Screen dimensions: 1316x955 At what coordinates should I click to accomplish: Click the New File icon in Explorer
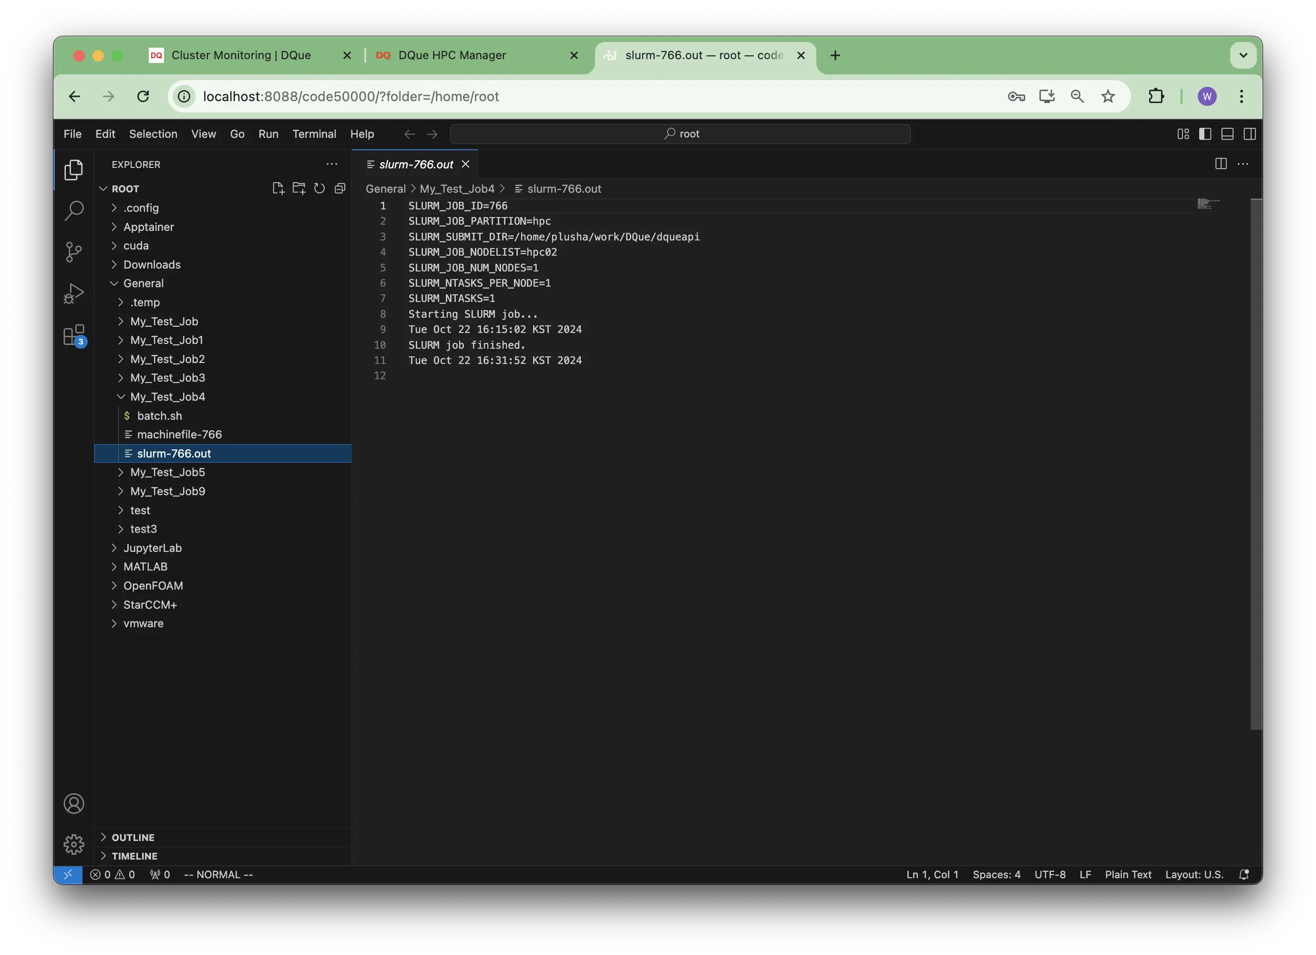[278, 188]
